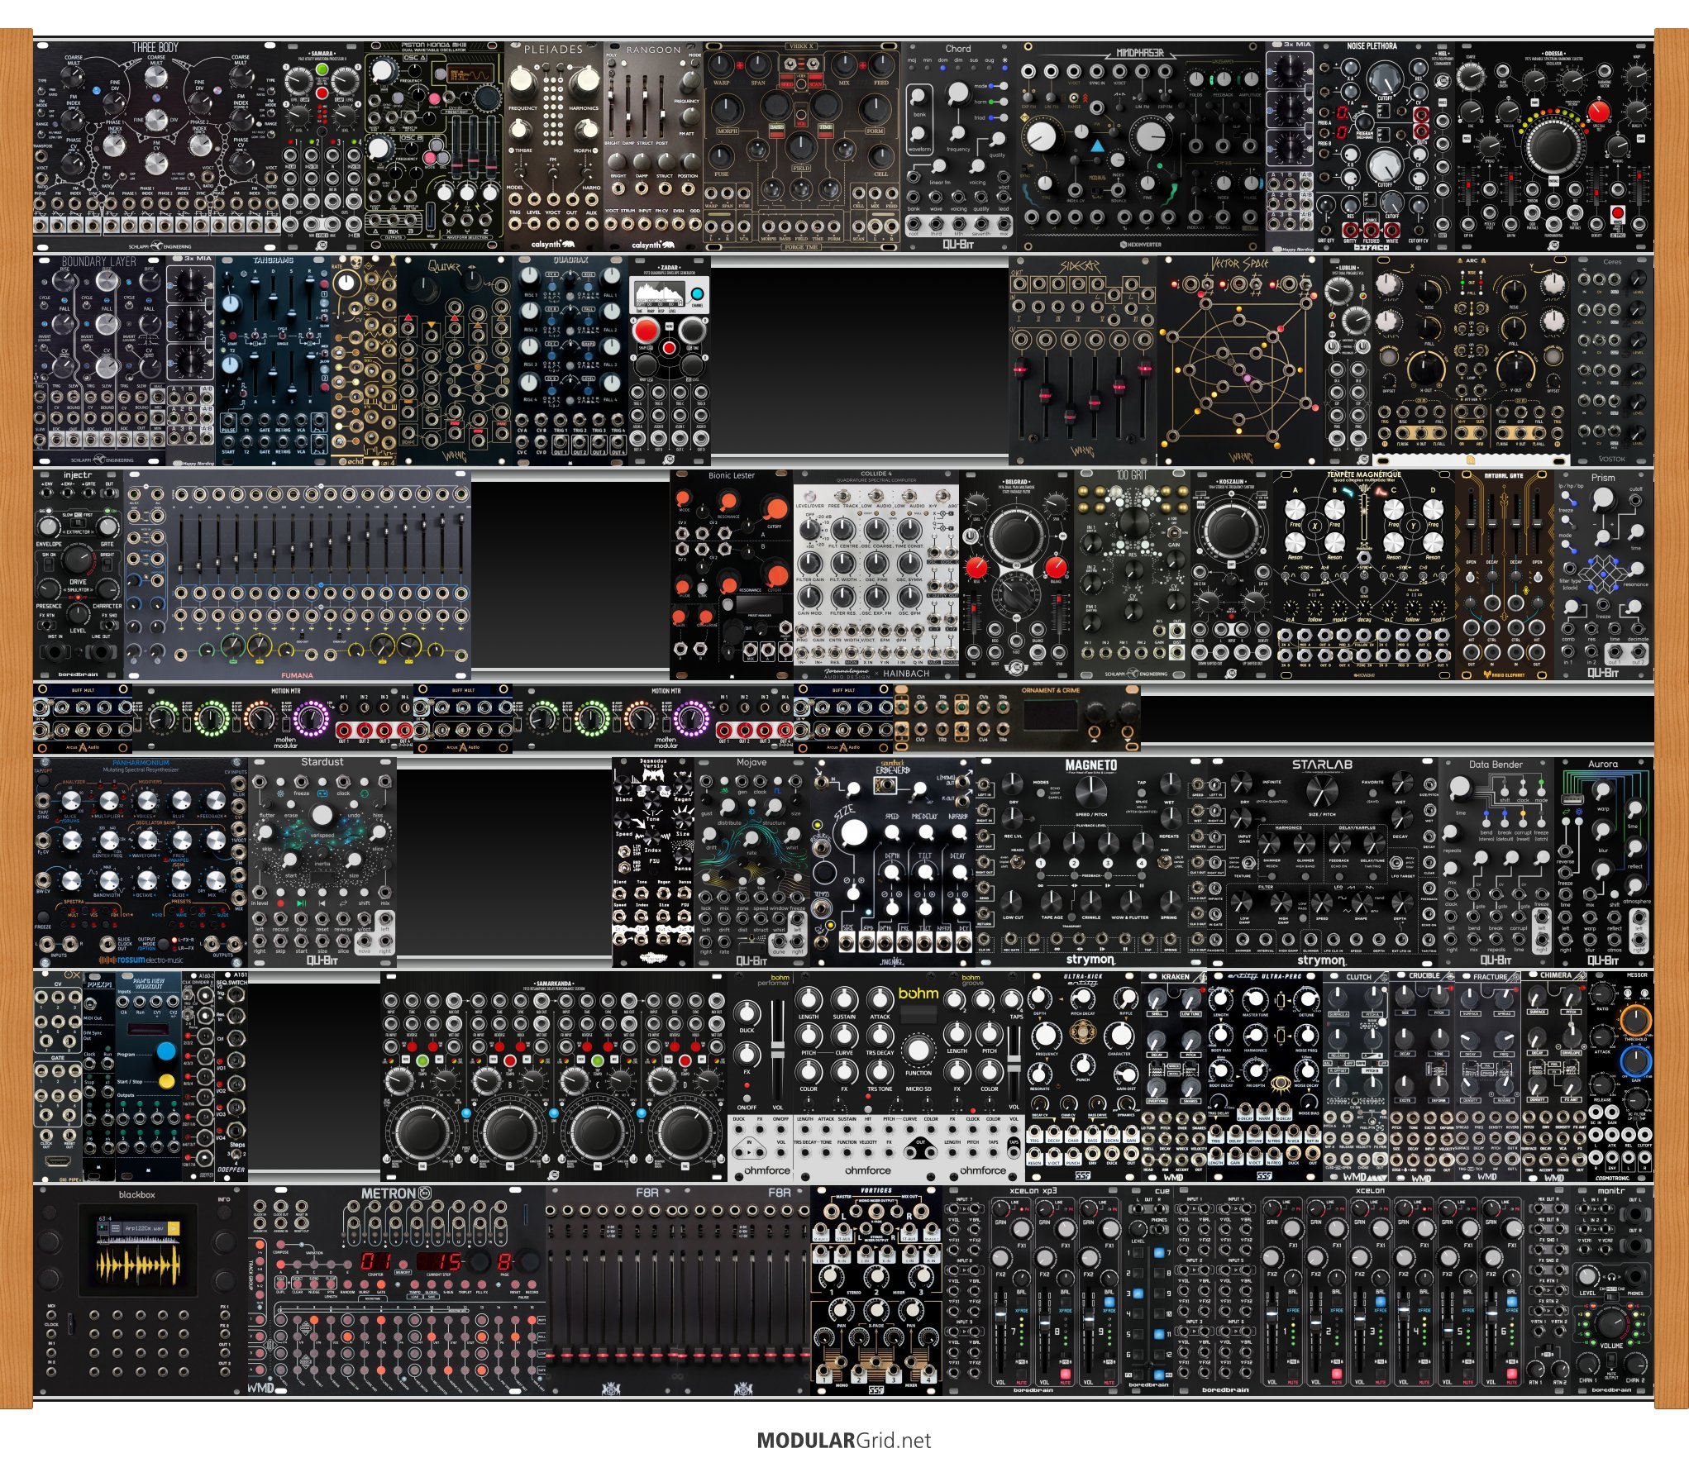
Task: Click the Vector Space module title
Action: [x=1241, y=264]
